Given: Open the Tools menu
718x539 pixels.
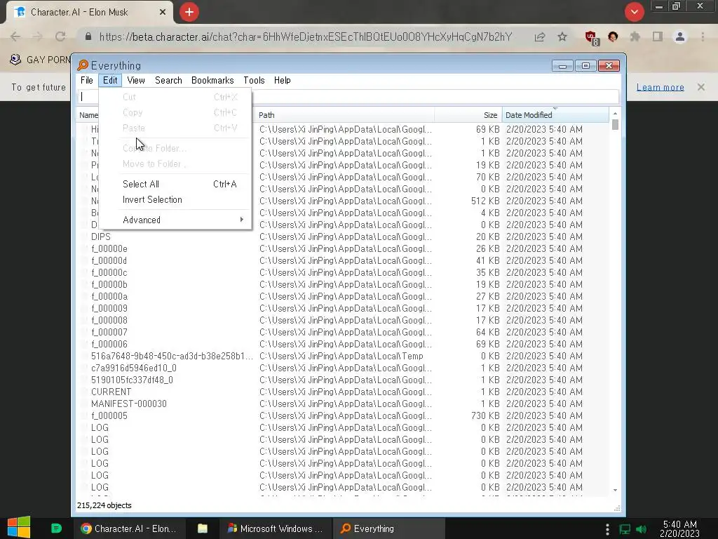Looking at the screenshot, I should pos(254,80).
